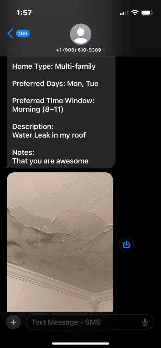Viewport: 161px width, 348px height.
Task: Tap the 1:57 clock in status bar
Action: tap(24, 13)
